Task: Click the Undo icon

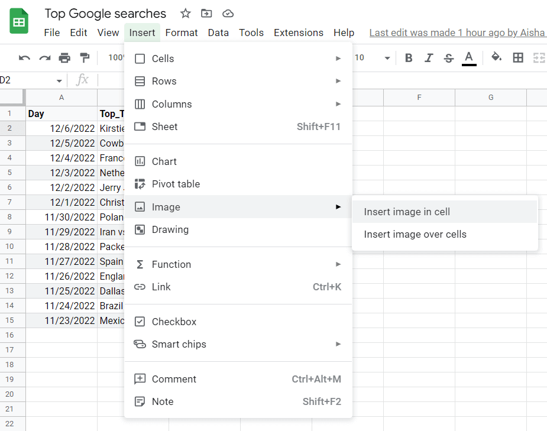Action: (24, 57)
